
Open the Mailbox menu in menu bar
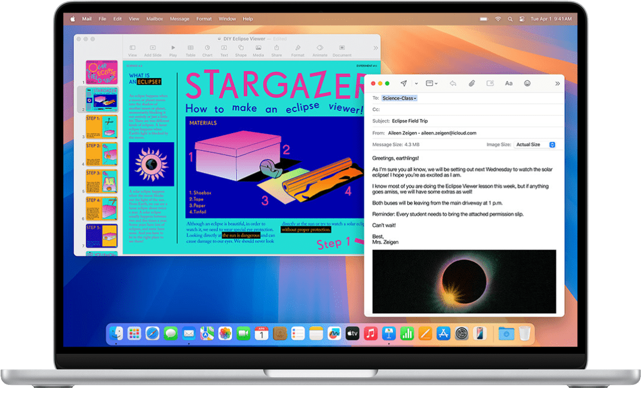[x=154, y=19]
